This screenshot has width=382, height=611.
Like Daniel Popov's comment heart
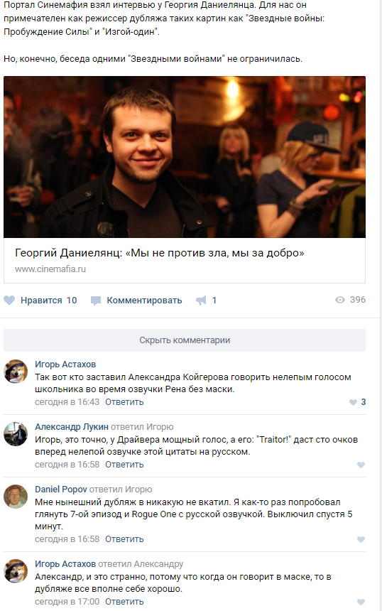click(361, 539)
